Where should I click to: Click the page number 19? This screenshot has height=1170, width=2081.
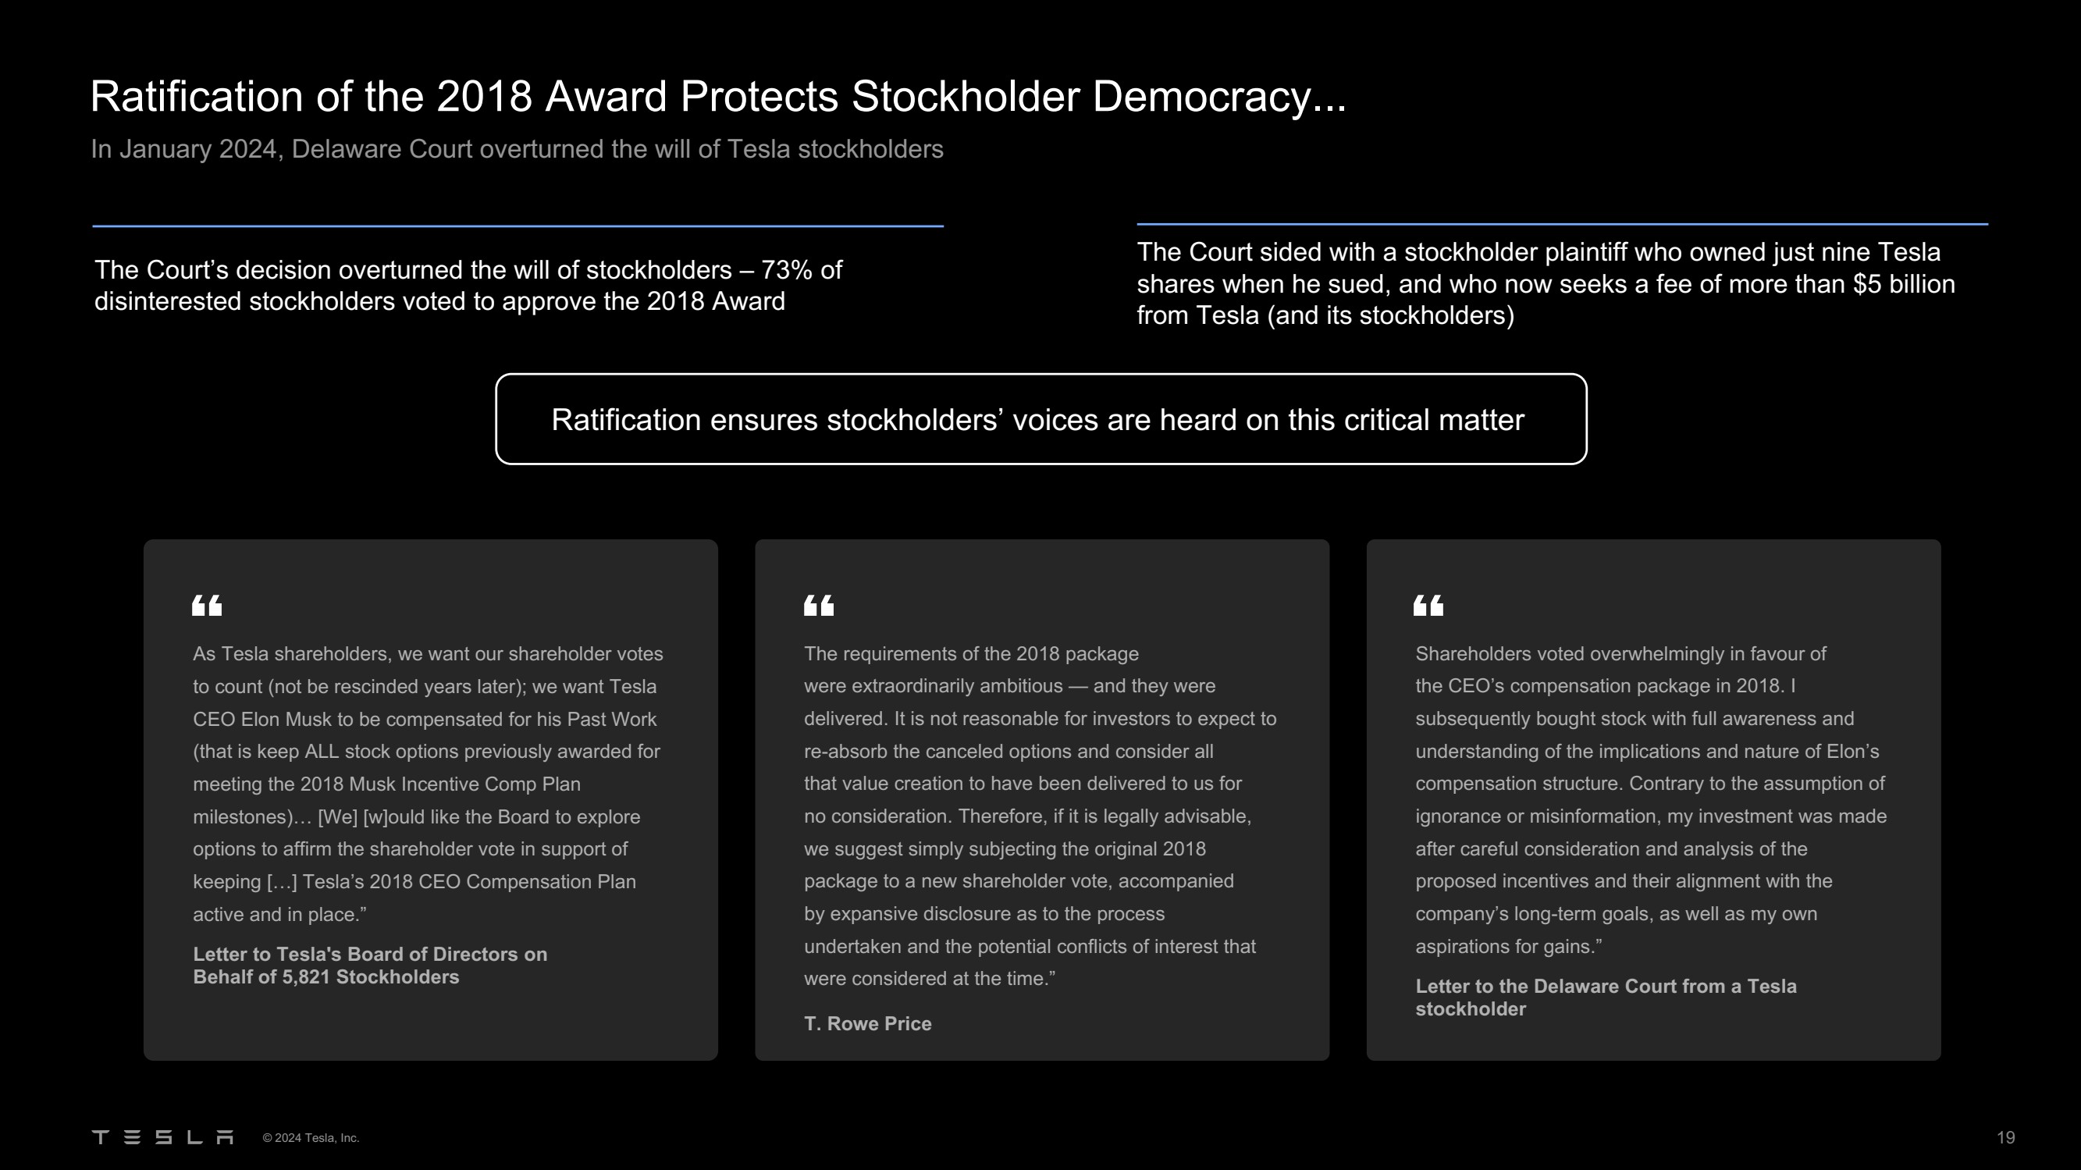[x=2005, y=1138]
